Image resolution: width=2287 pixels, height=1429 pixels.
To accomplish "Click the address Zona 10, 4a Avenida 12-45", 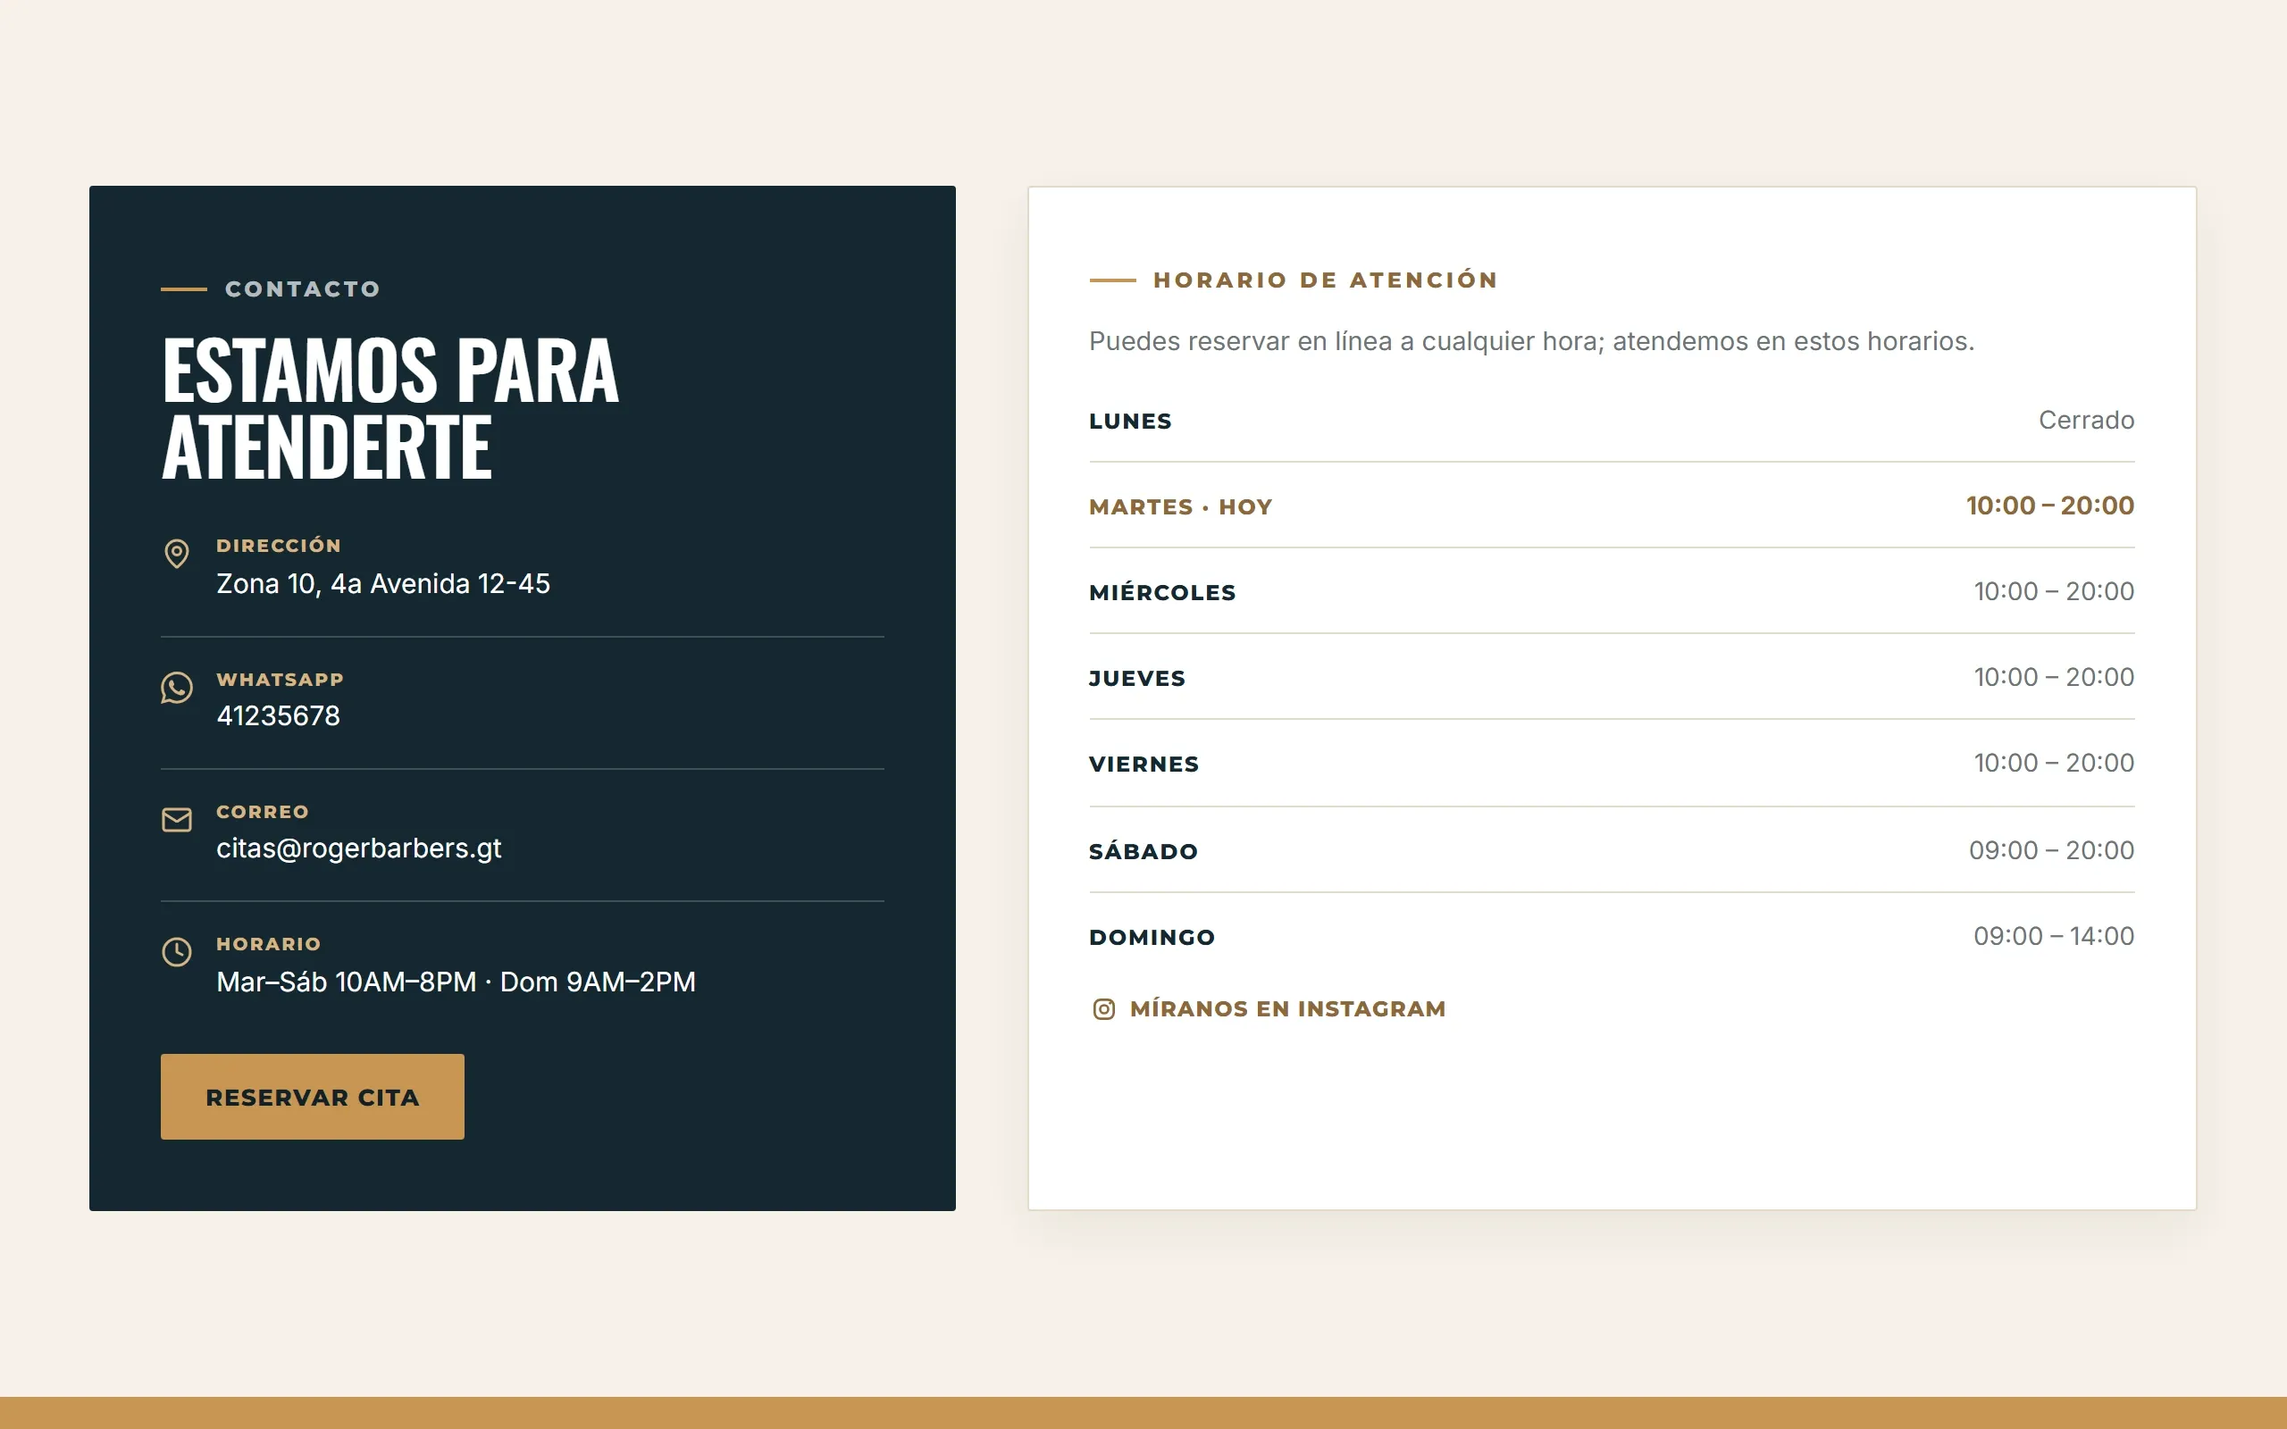I will click(x=382, y=584).
